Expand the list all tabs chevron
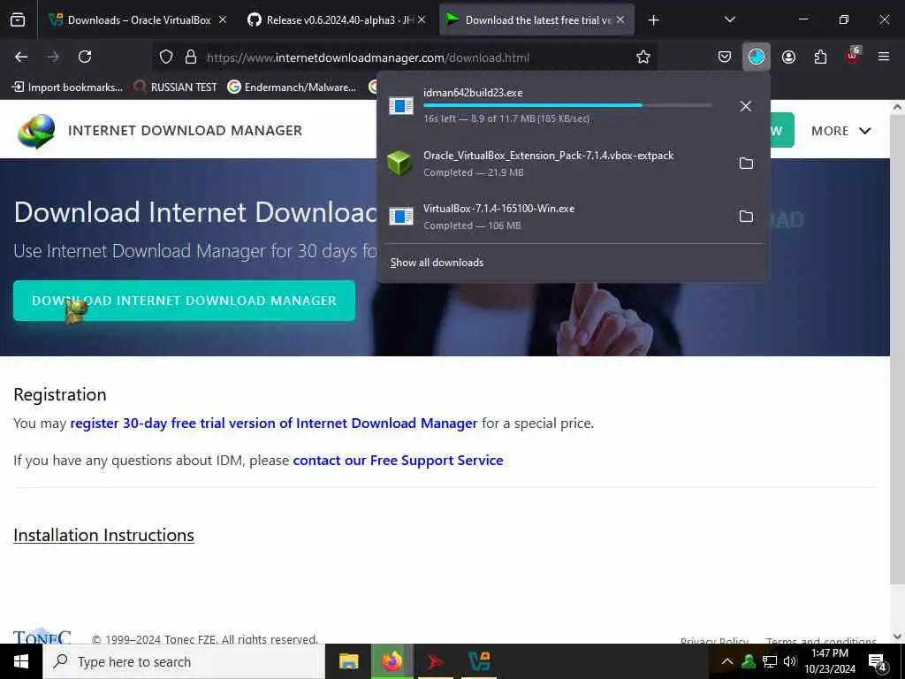The image size is (905, 679). tap(729, 19)
